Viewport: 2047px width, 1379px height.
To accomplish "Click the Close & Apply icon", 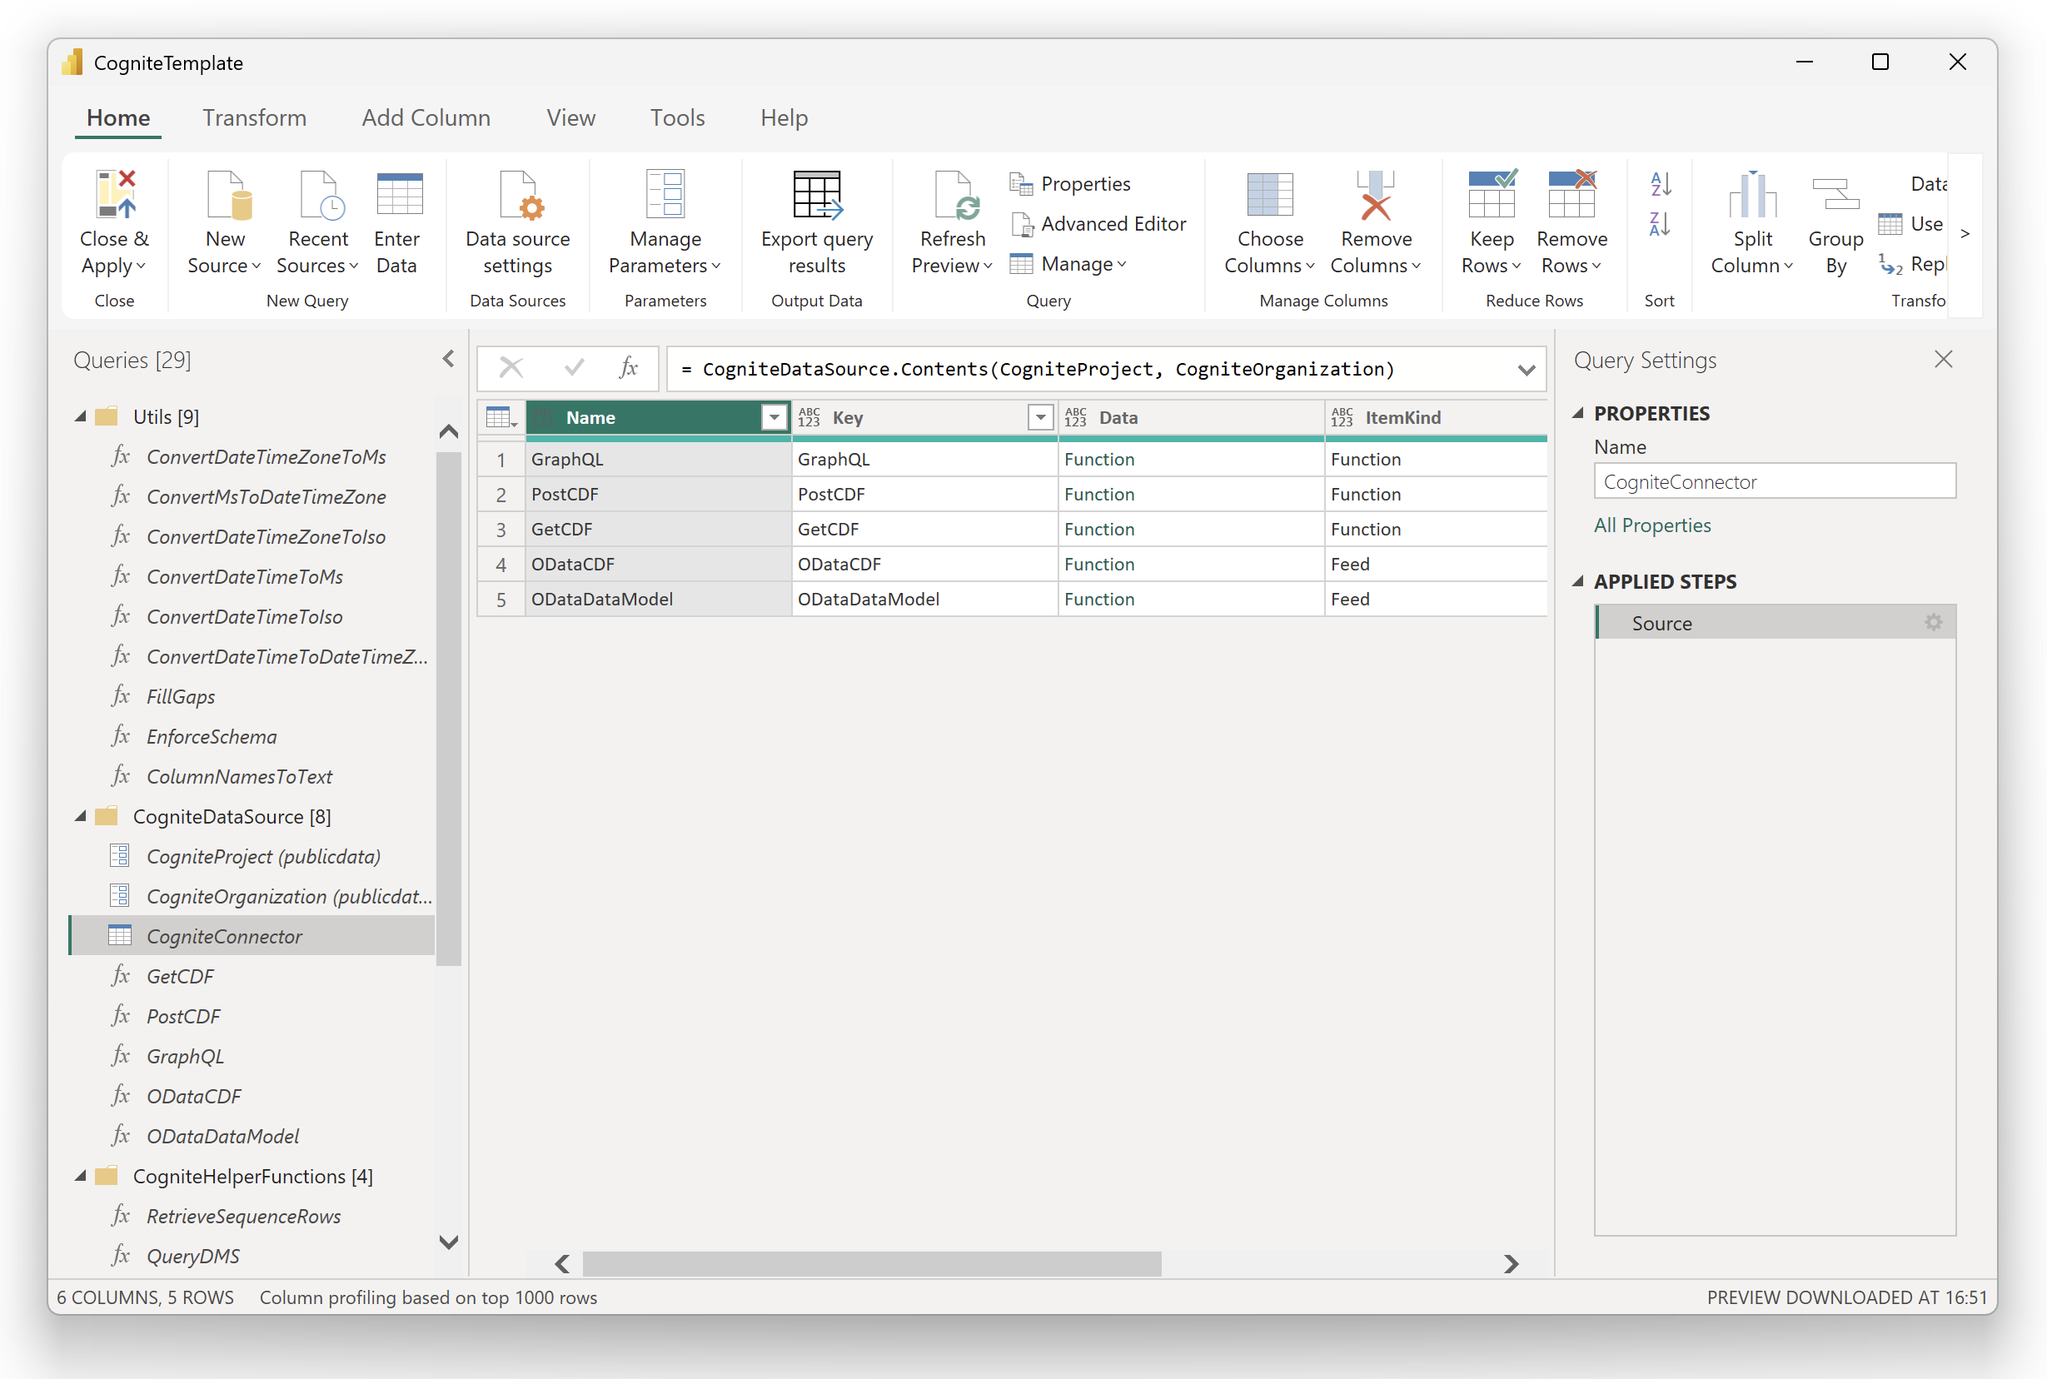I will (115, 194).
